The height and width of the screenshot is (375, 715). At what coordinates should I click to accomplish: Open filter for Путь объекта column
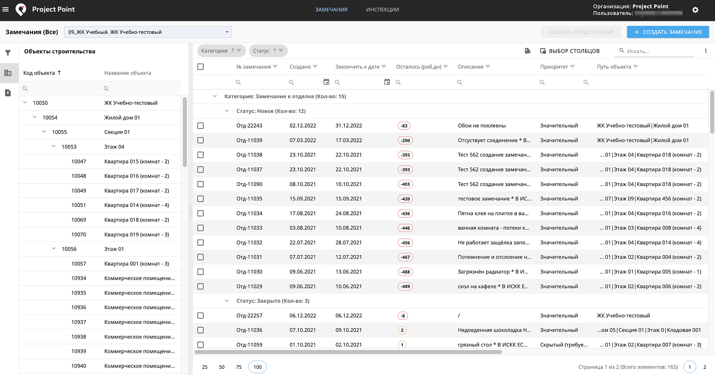(635, 67)
